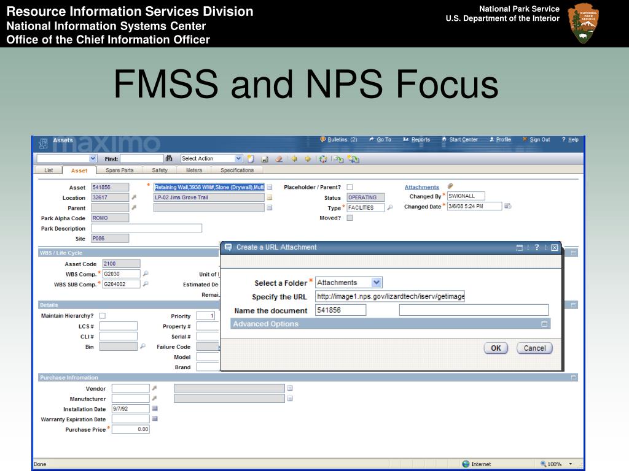Open the Changed Date calendar picker

coord(508,206)
